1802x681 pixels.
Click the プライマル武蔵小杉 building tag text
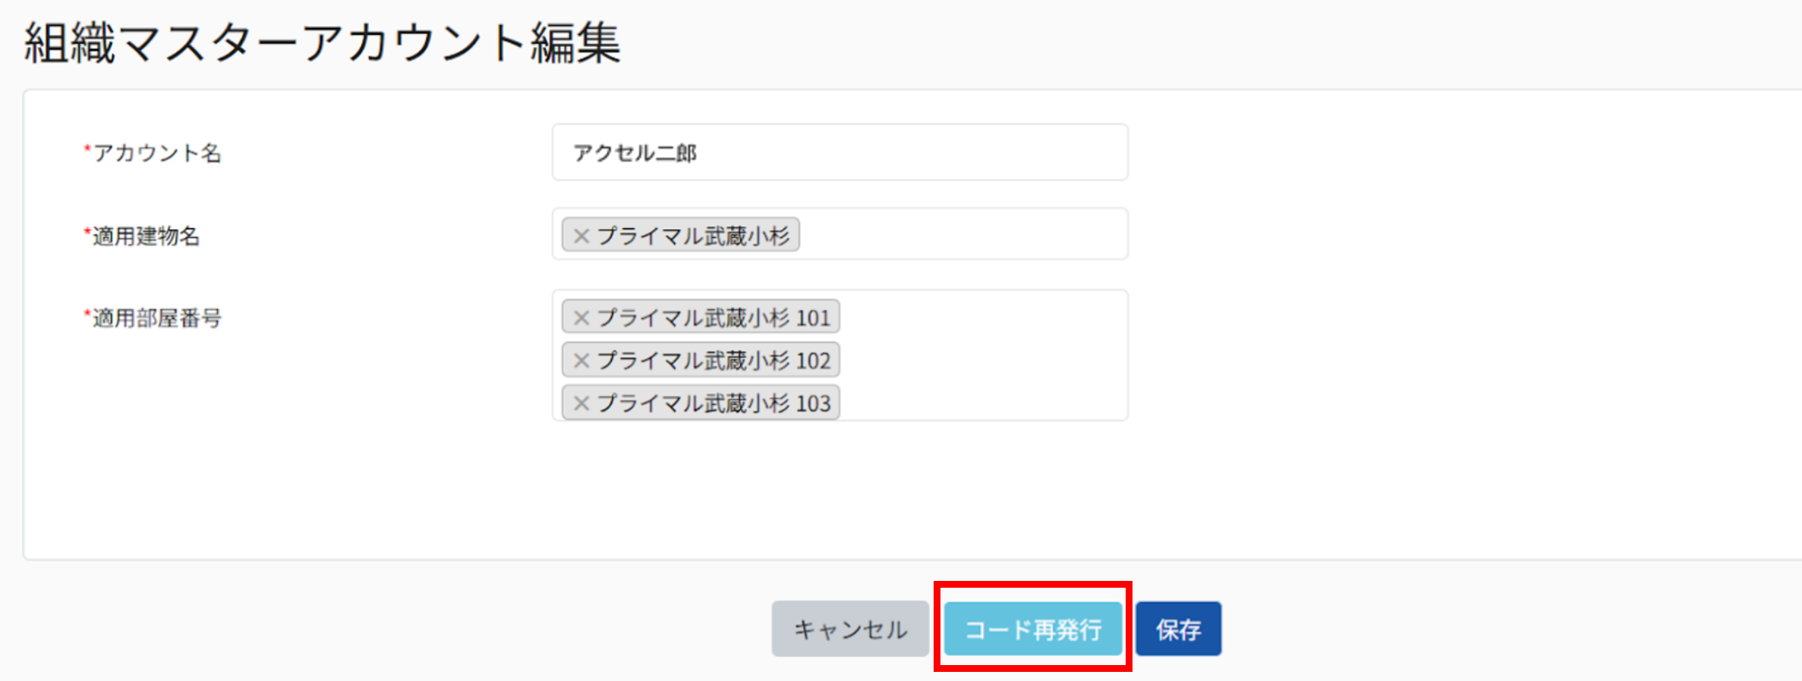tap(693, 236)
